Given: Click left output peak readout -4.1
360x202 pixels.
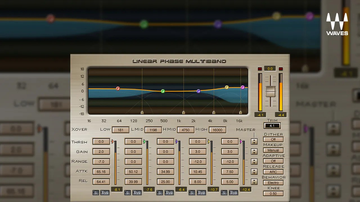Looking at the screenshot, I should [260, 115].
